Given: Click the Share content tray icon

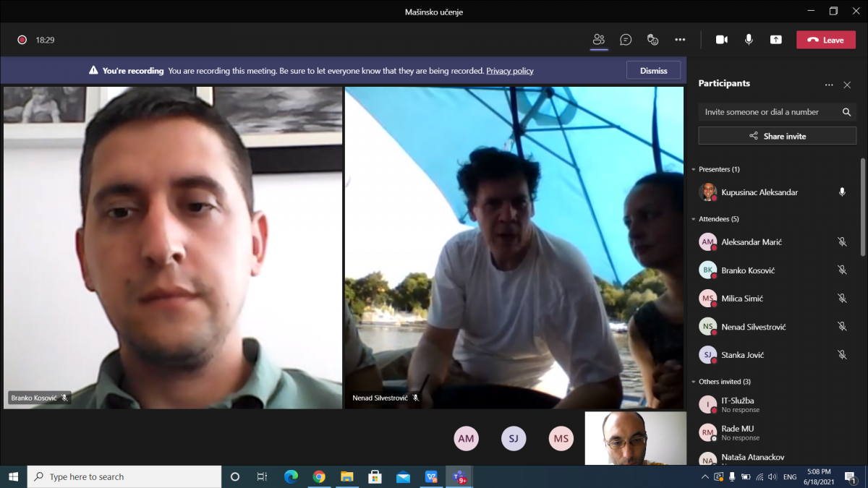Looking at the screenshot, I should pos(776,40).
